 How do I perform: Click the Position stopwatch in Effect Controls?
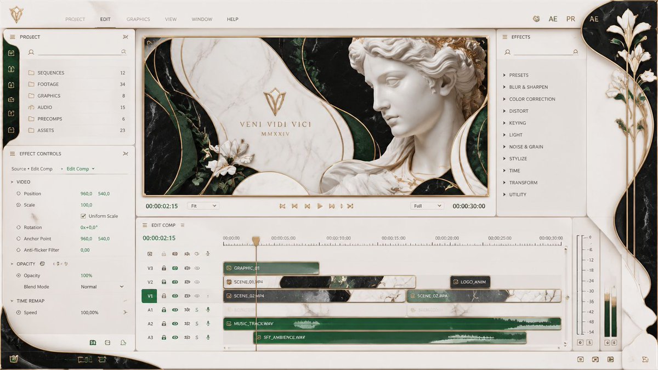(x=19, y=193)
